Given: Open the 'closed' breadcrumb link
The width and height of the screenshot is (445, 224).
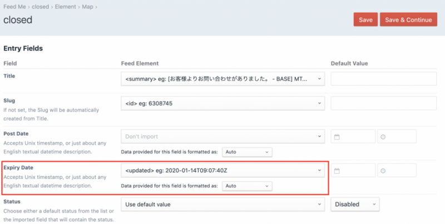Looking at the screenshot, I should pos(47,7).
